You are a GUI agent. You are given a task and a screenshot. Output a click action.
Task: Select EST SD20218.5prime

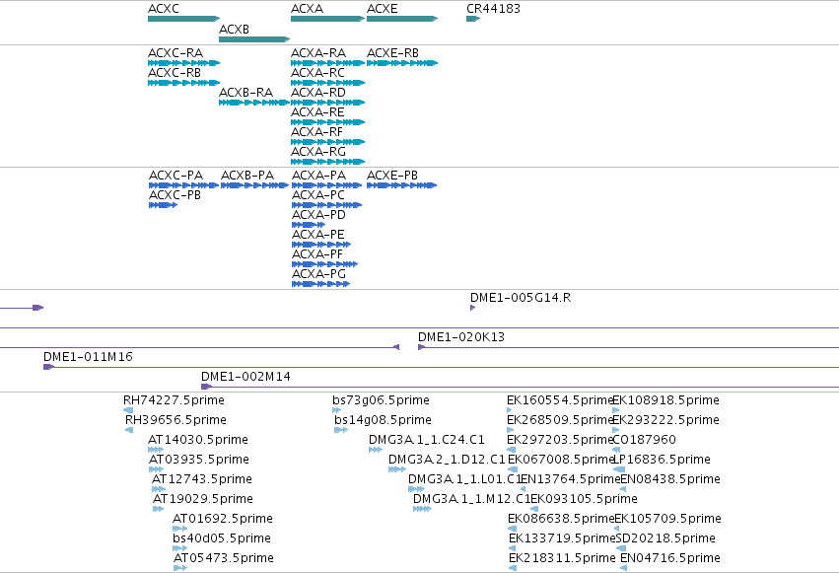[x=619, y=549]
